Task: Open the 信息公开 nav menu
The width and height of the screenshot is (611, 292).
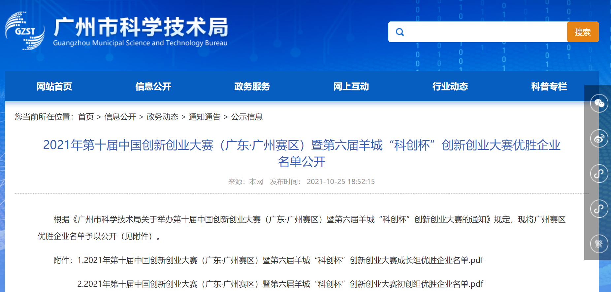Action: click(x=153, y=86)
